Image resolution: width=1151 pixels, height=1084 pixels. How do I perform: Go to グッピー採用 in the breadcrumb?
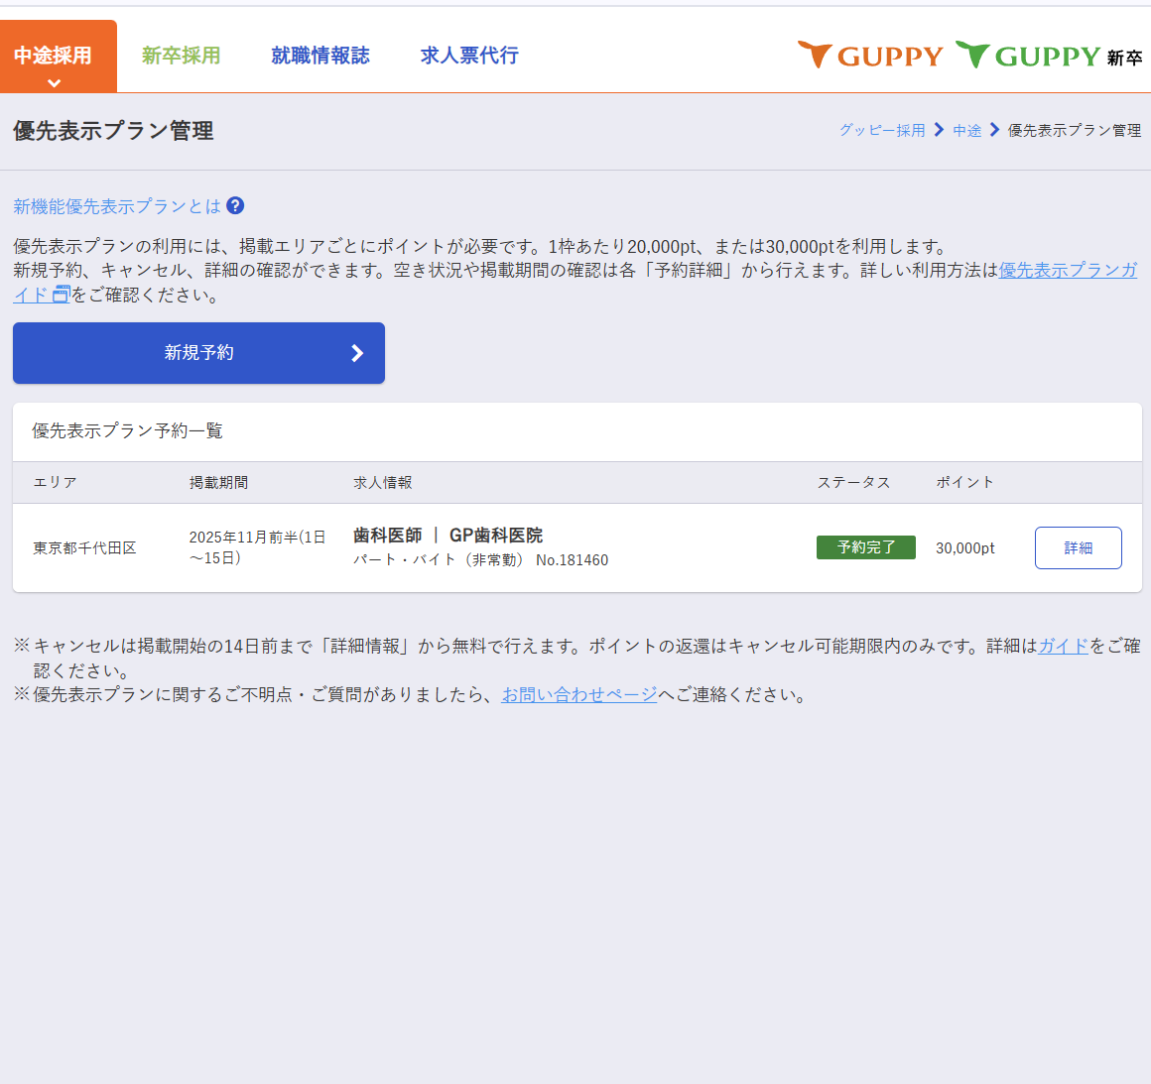881,130
